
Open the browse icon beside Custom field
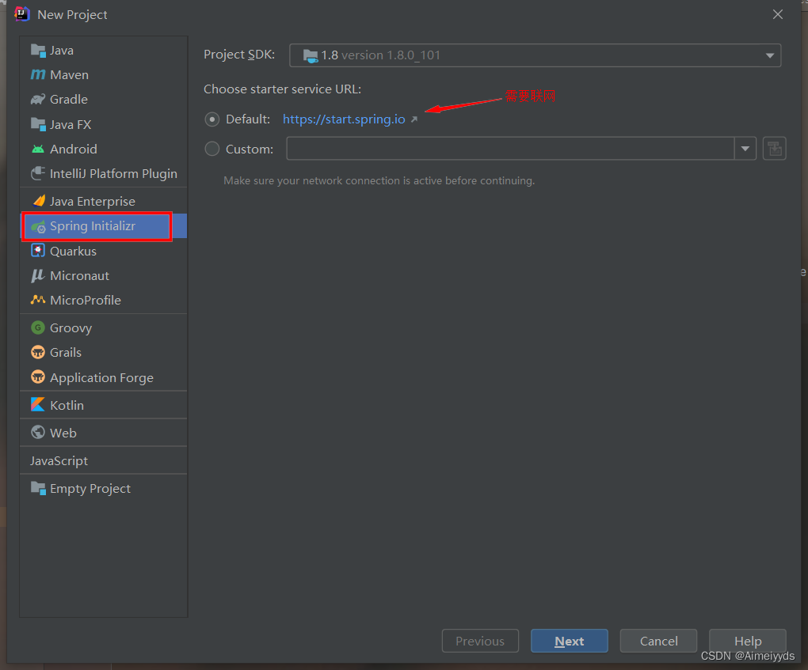[x=774, y=148]
